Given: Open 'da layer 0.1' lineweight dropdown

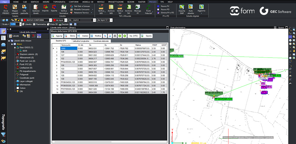Looking at the screenshot, I should coord(111,20).
